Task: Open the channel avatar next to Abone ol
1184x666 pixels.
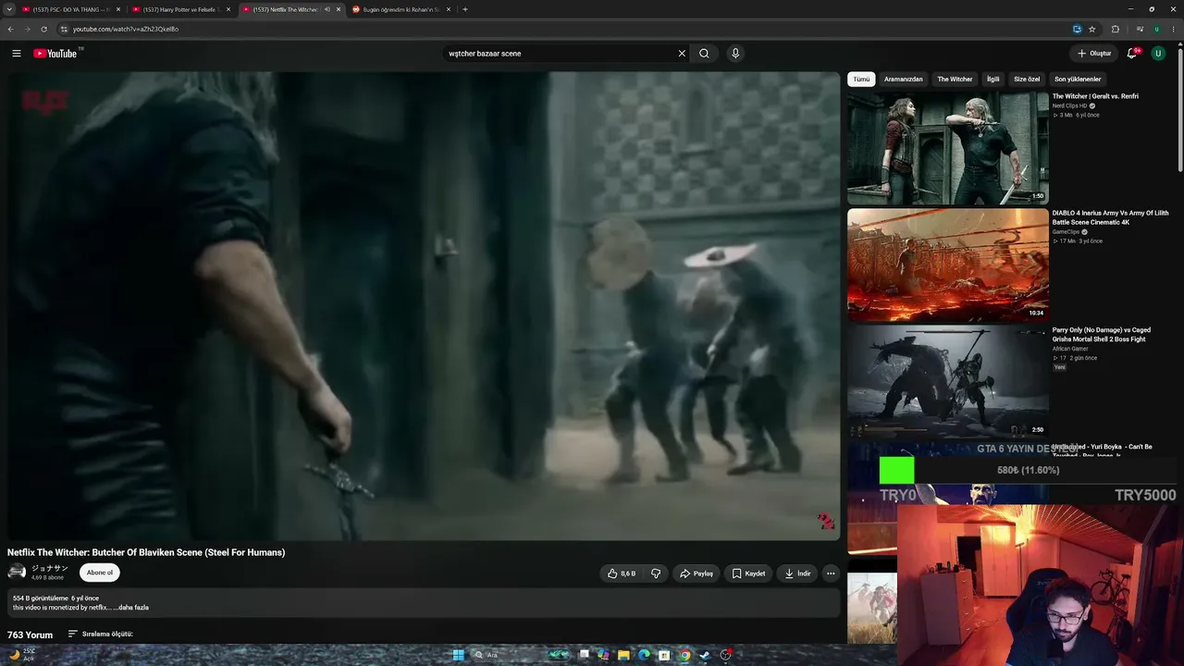Action: point(17,573)
